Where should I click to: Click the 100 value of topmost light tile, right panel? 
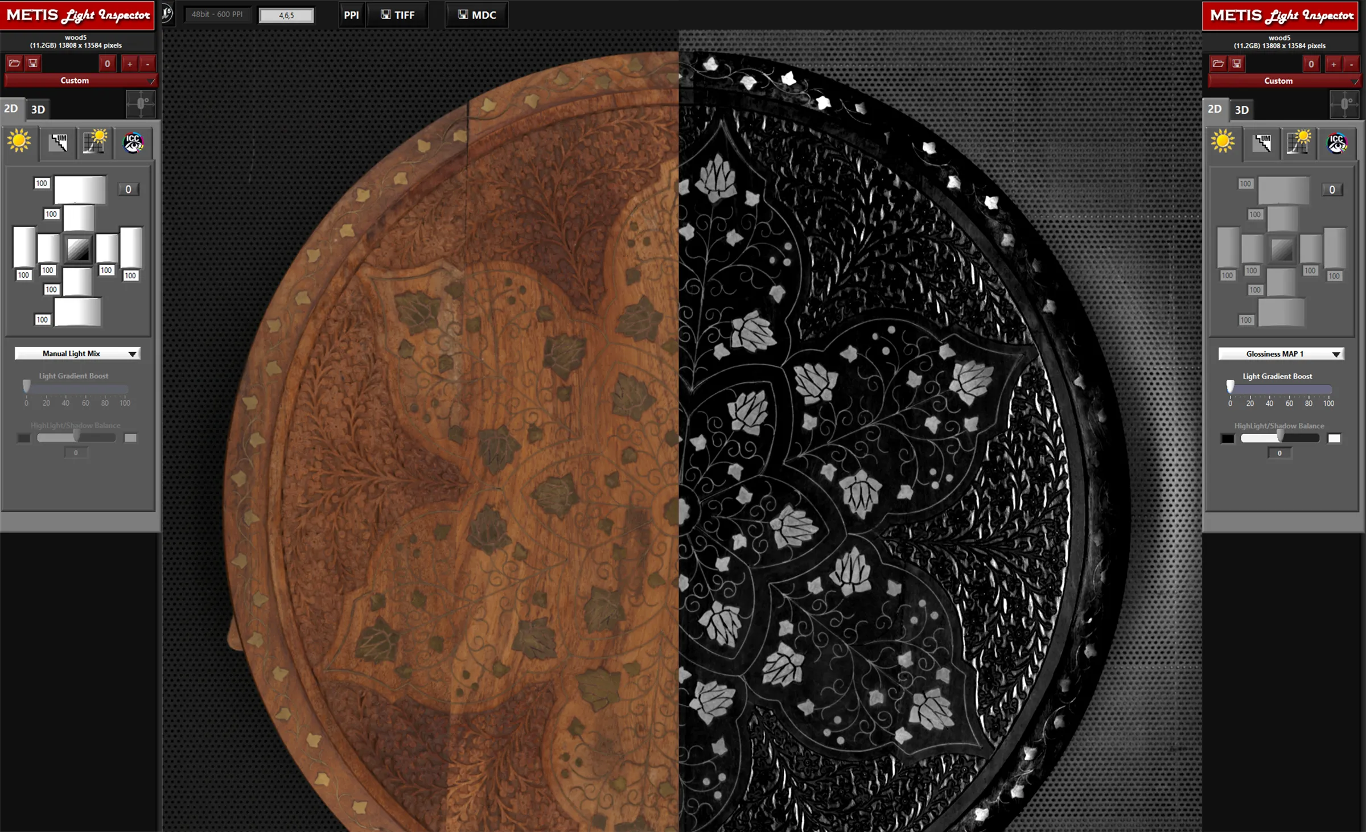coord(1245,184)
